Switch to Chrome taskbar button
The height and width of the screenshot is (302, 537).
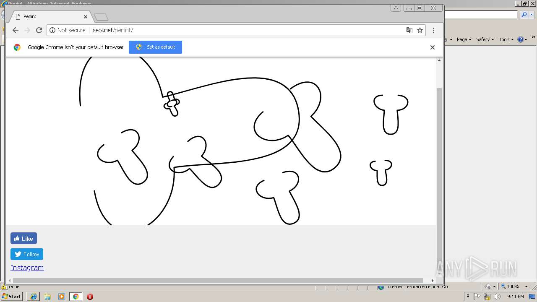[x=76, y=296]
